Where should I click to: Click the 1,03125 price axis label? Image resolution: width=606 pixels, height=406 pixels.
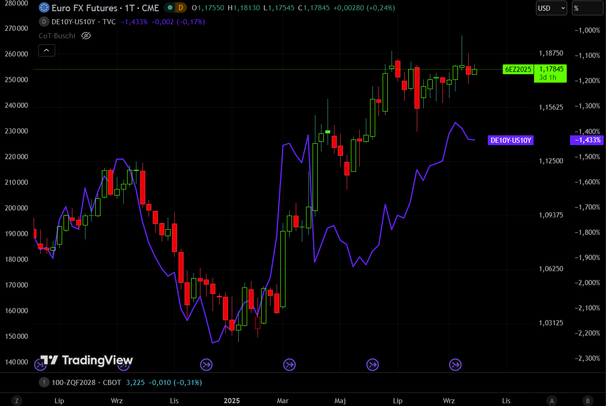(x=551, y=323)
